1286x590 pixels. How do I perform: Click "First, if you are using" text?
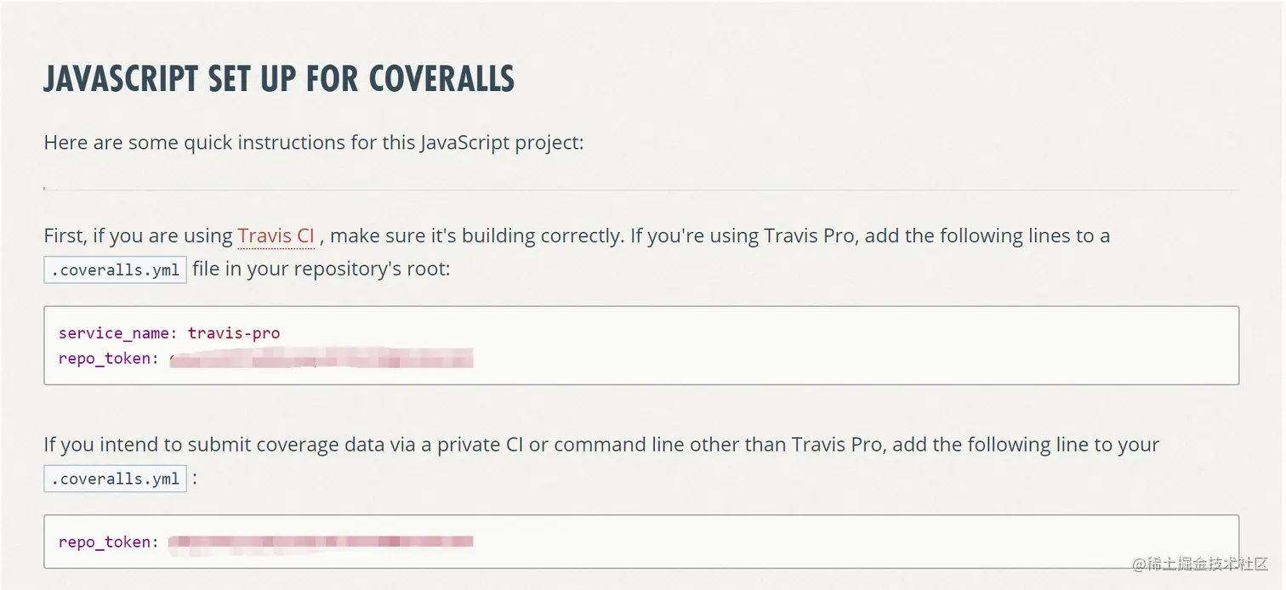pyautogui.click(x=139, y=235)
